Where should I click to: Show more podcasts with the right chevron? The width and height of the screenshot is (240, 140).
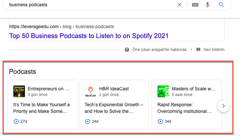pos(223,106)
